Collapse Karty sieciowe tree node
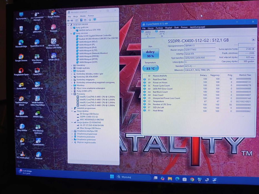This screenshot has width=259, height=194. 71,33
